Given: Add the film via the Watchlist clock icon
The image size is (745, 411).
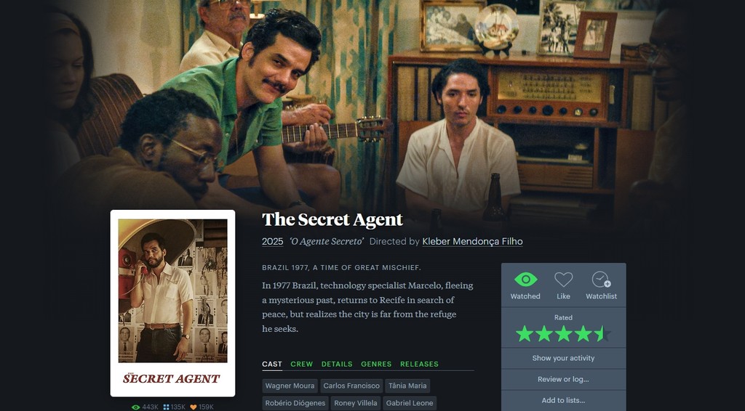Looking at the screenshot, I should click(601, 280).
